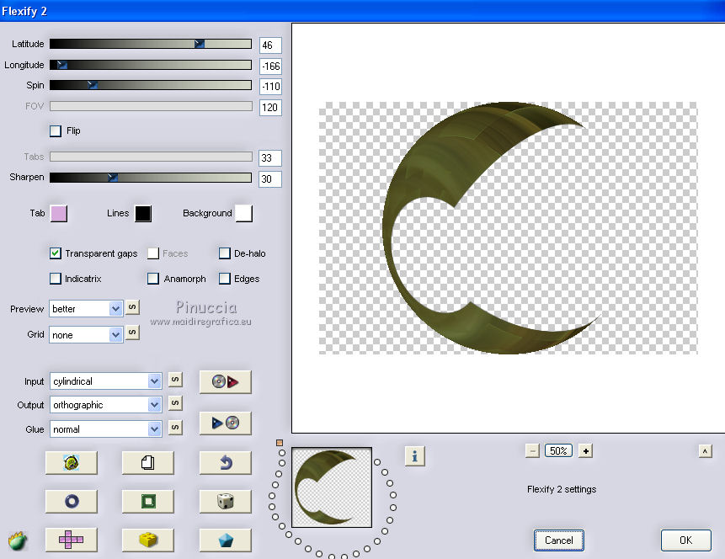The width and height of the screenshot is (725, 559).
Task: Click the small caret collapse button
Action: [x=705, y=450]
